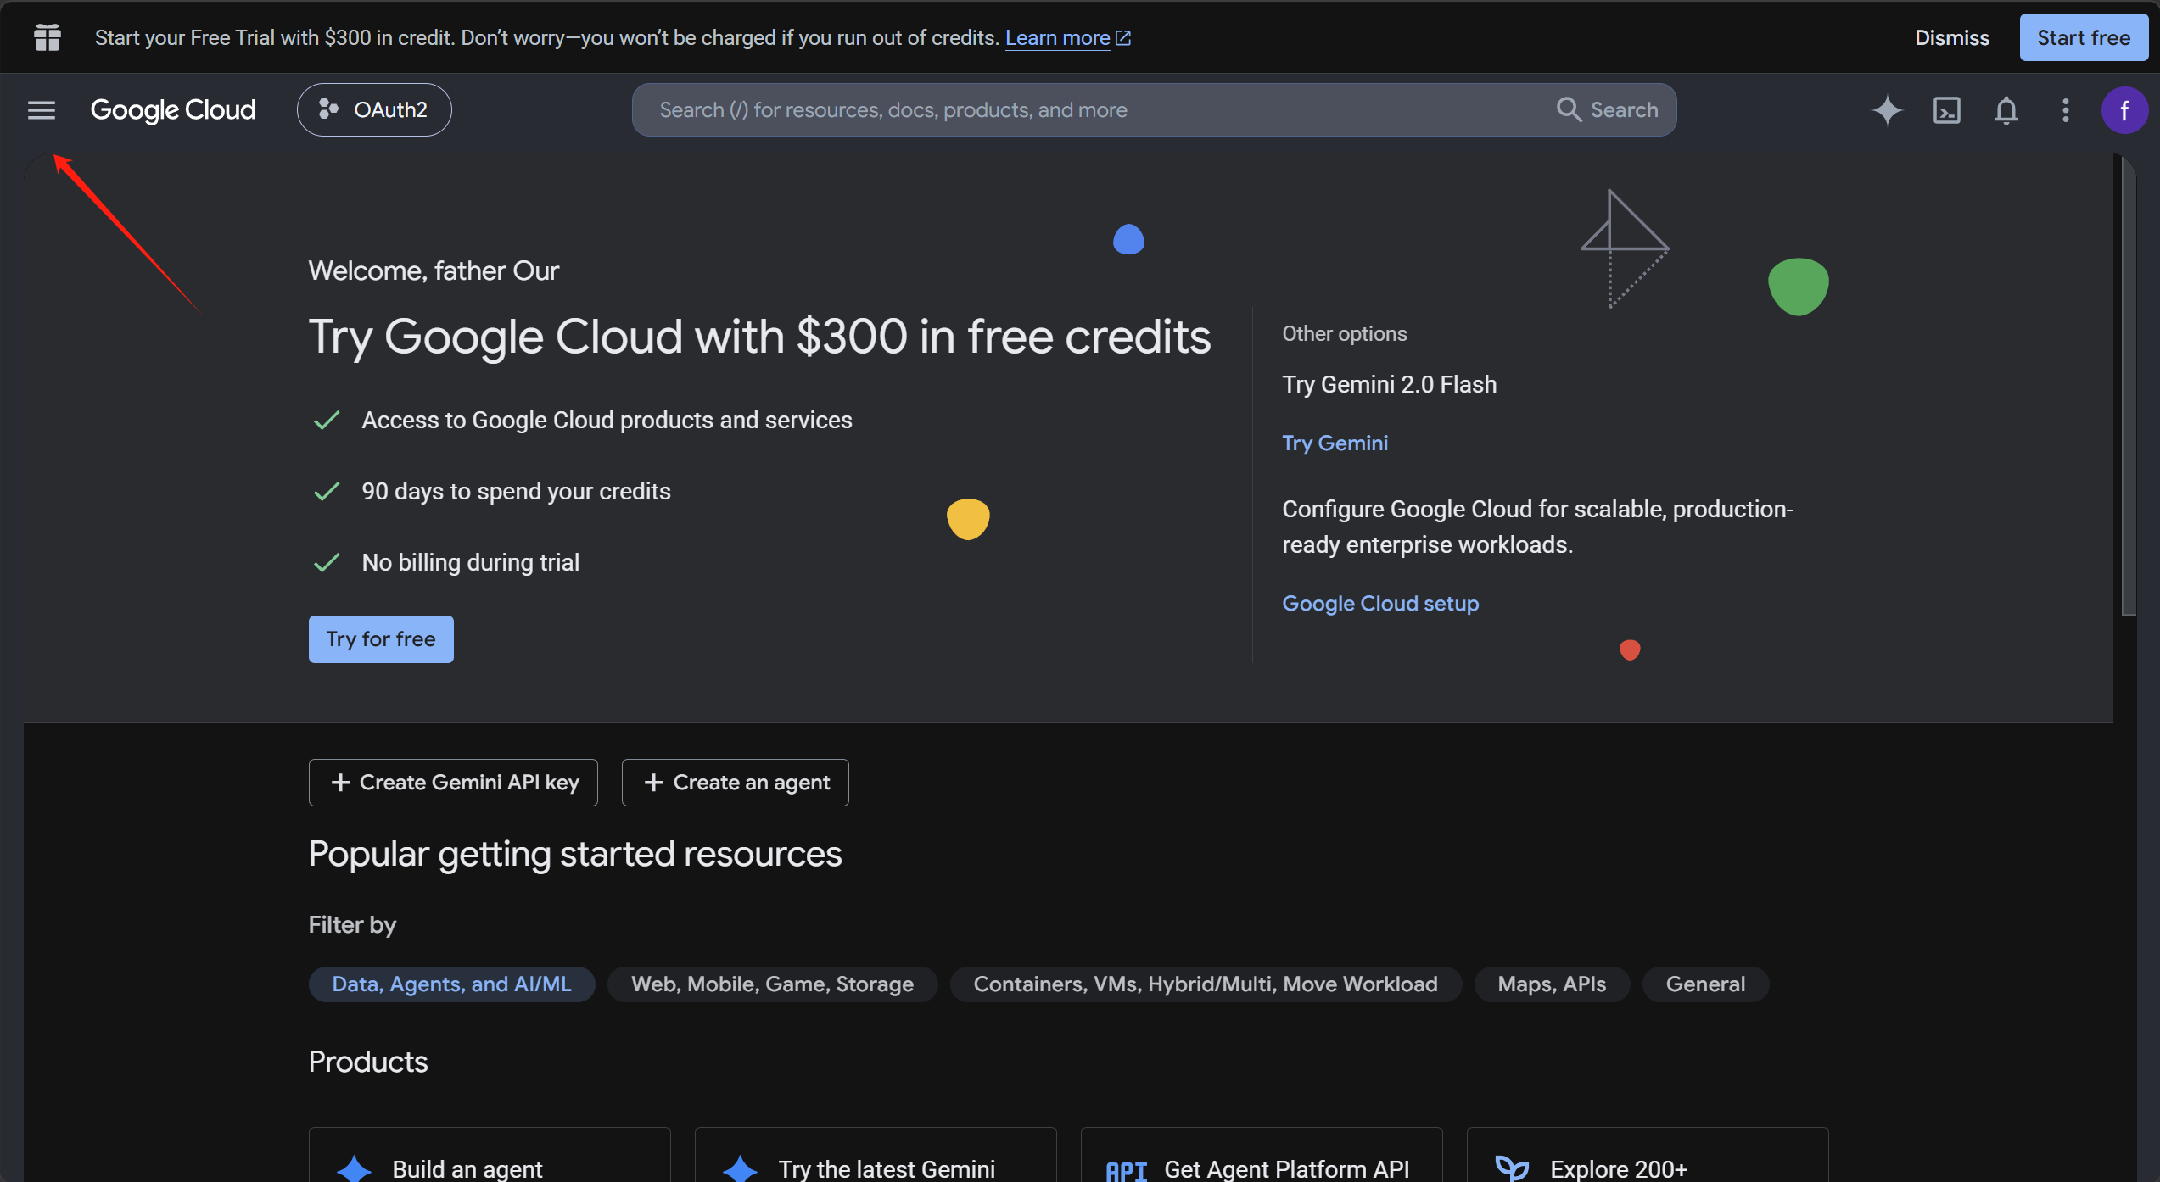The image size is (2160, 1182).
Task: Click 'Popular getting started resources' heading
Action: pos(575,854)
